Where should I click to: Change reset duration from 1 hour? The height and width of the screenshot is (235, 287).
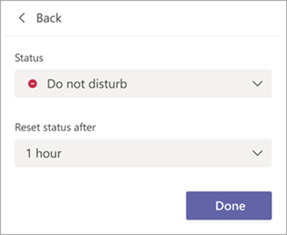click(143, 153)
